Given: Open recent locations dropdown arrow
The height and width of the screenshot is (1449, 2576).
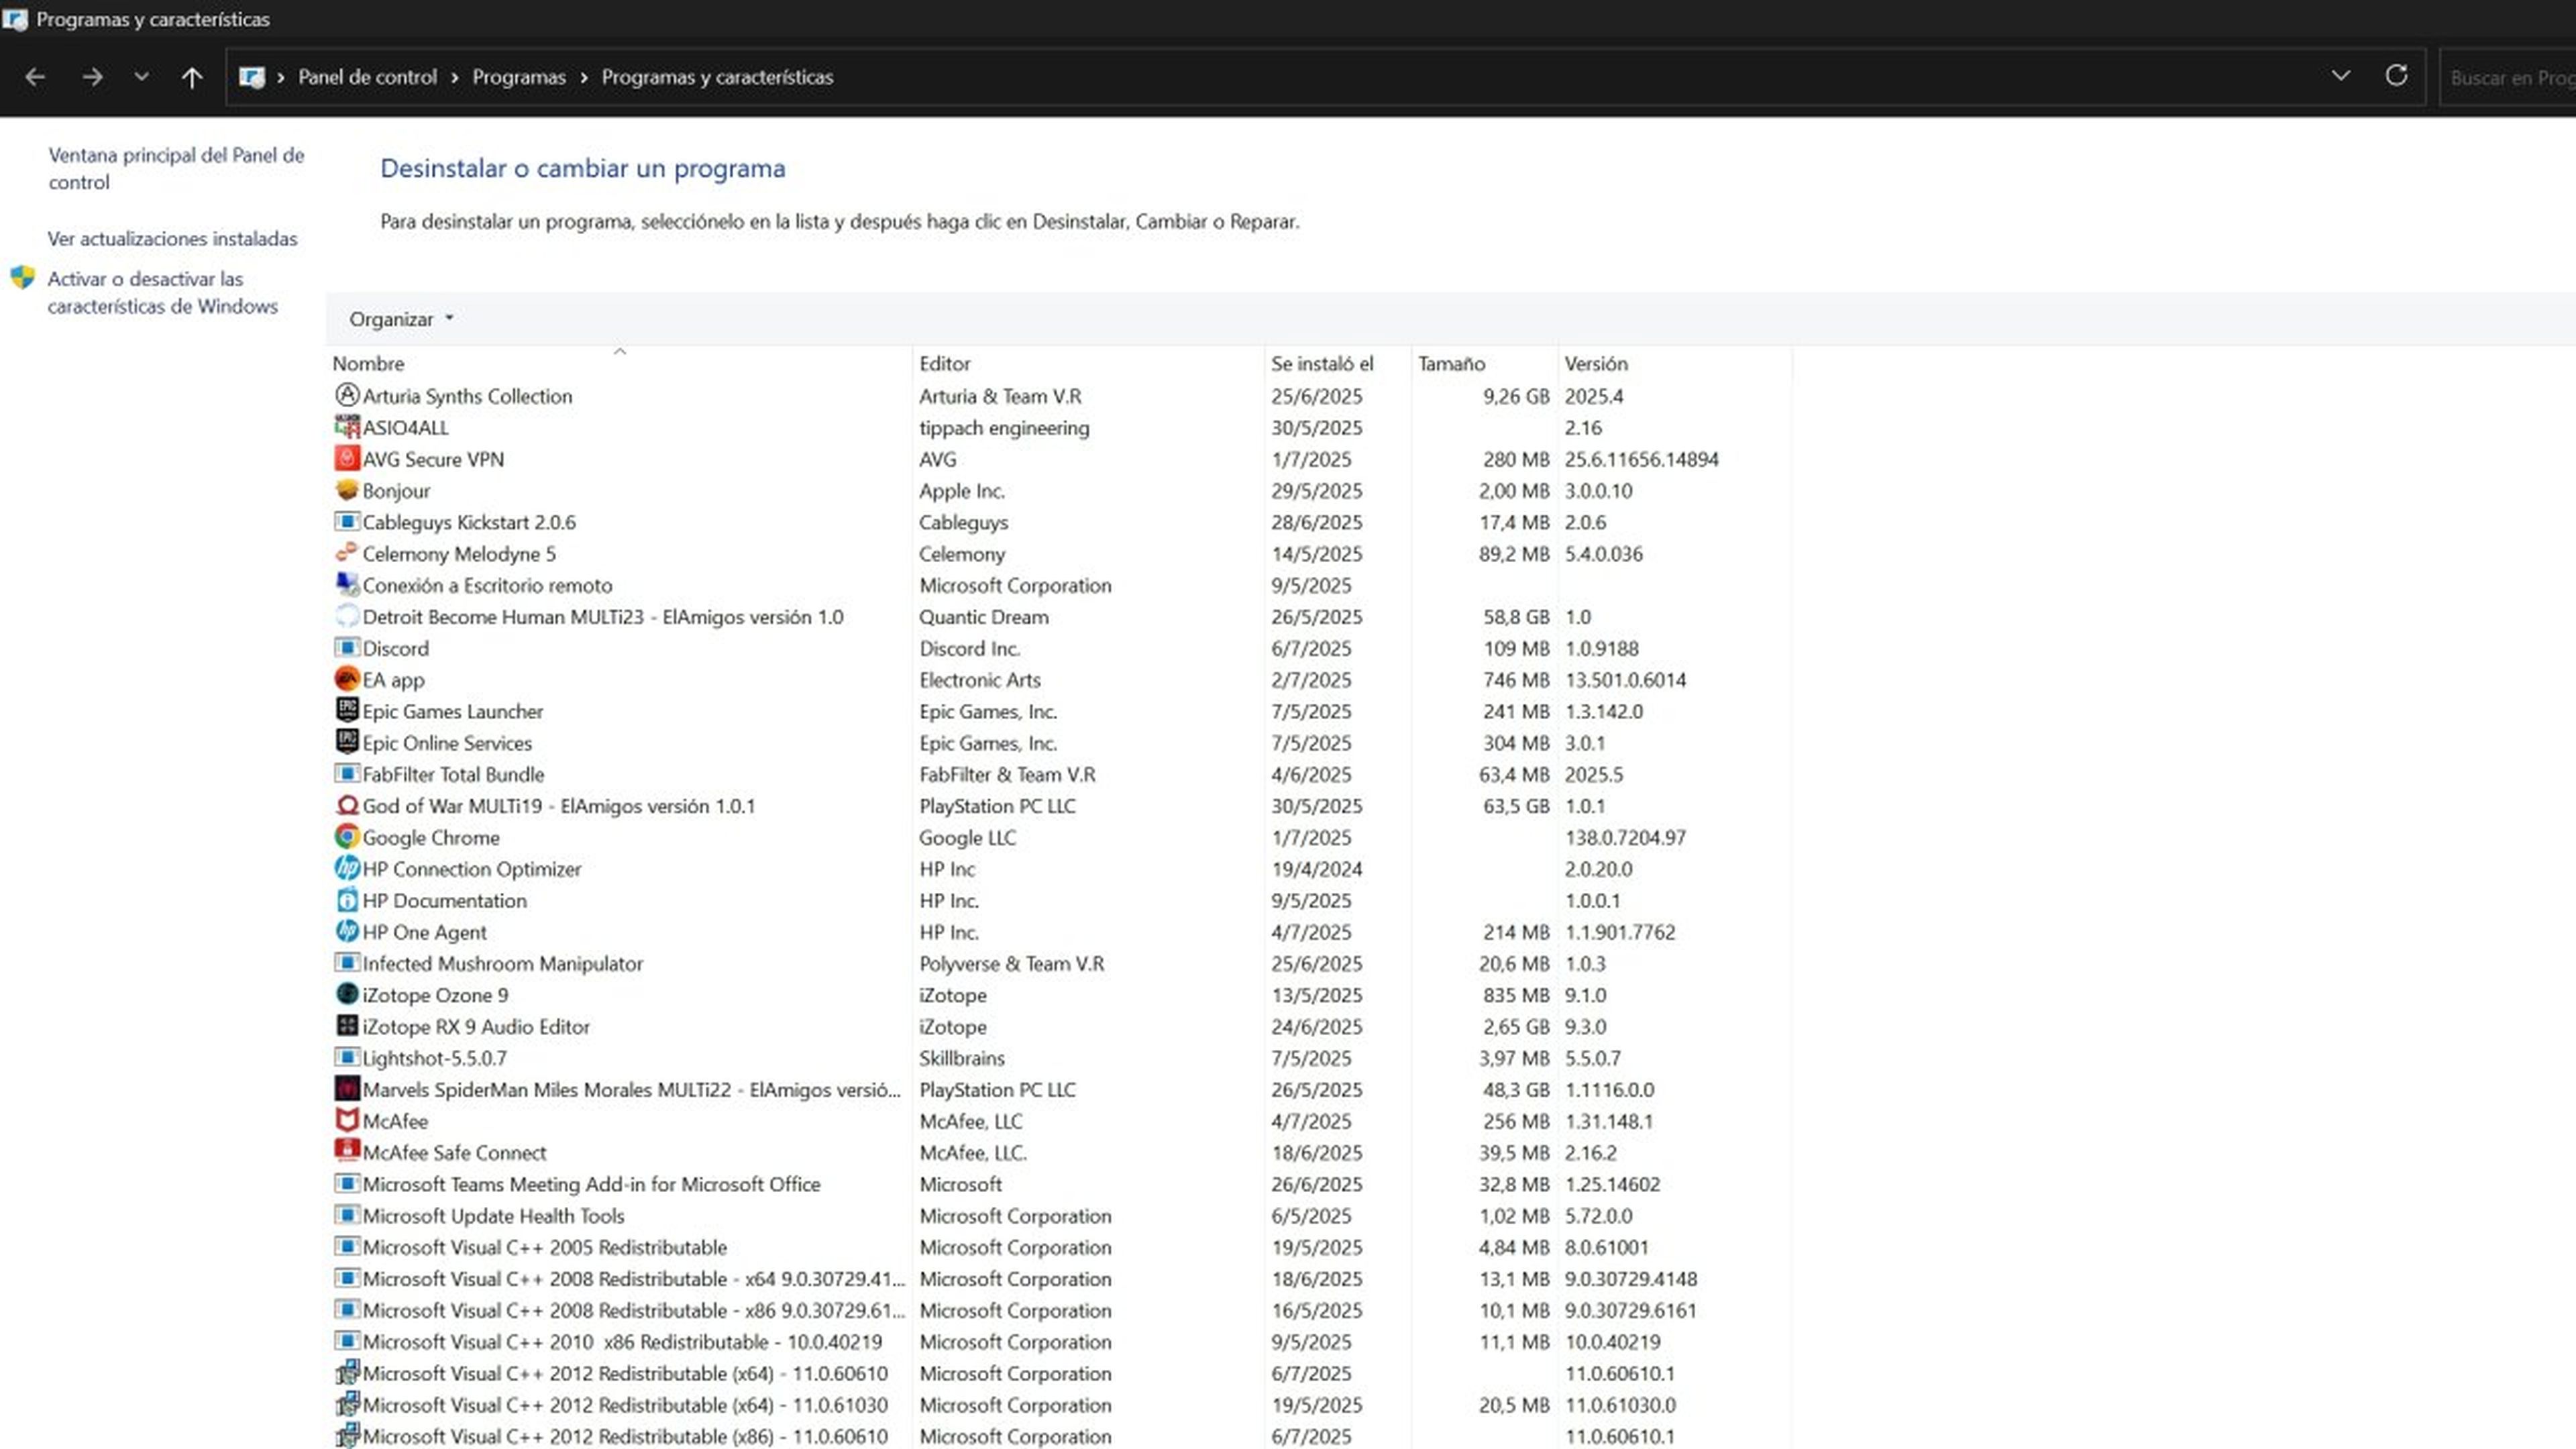Looking at the screenshot, I should point(141,77).
